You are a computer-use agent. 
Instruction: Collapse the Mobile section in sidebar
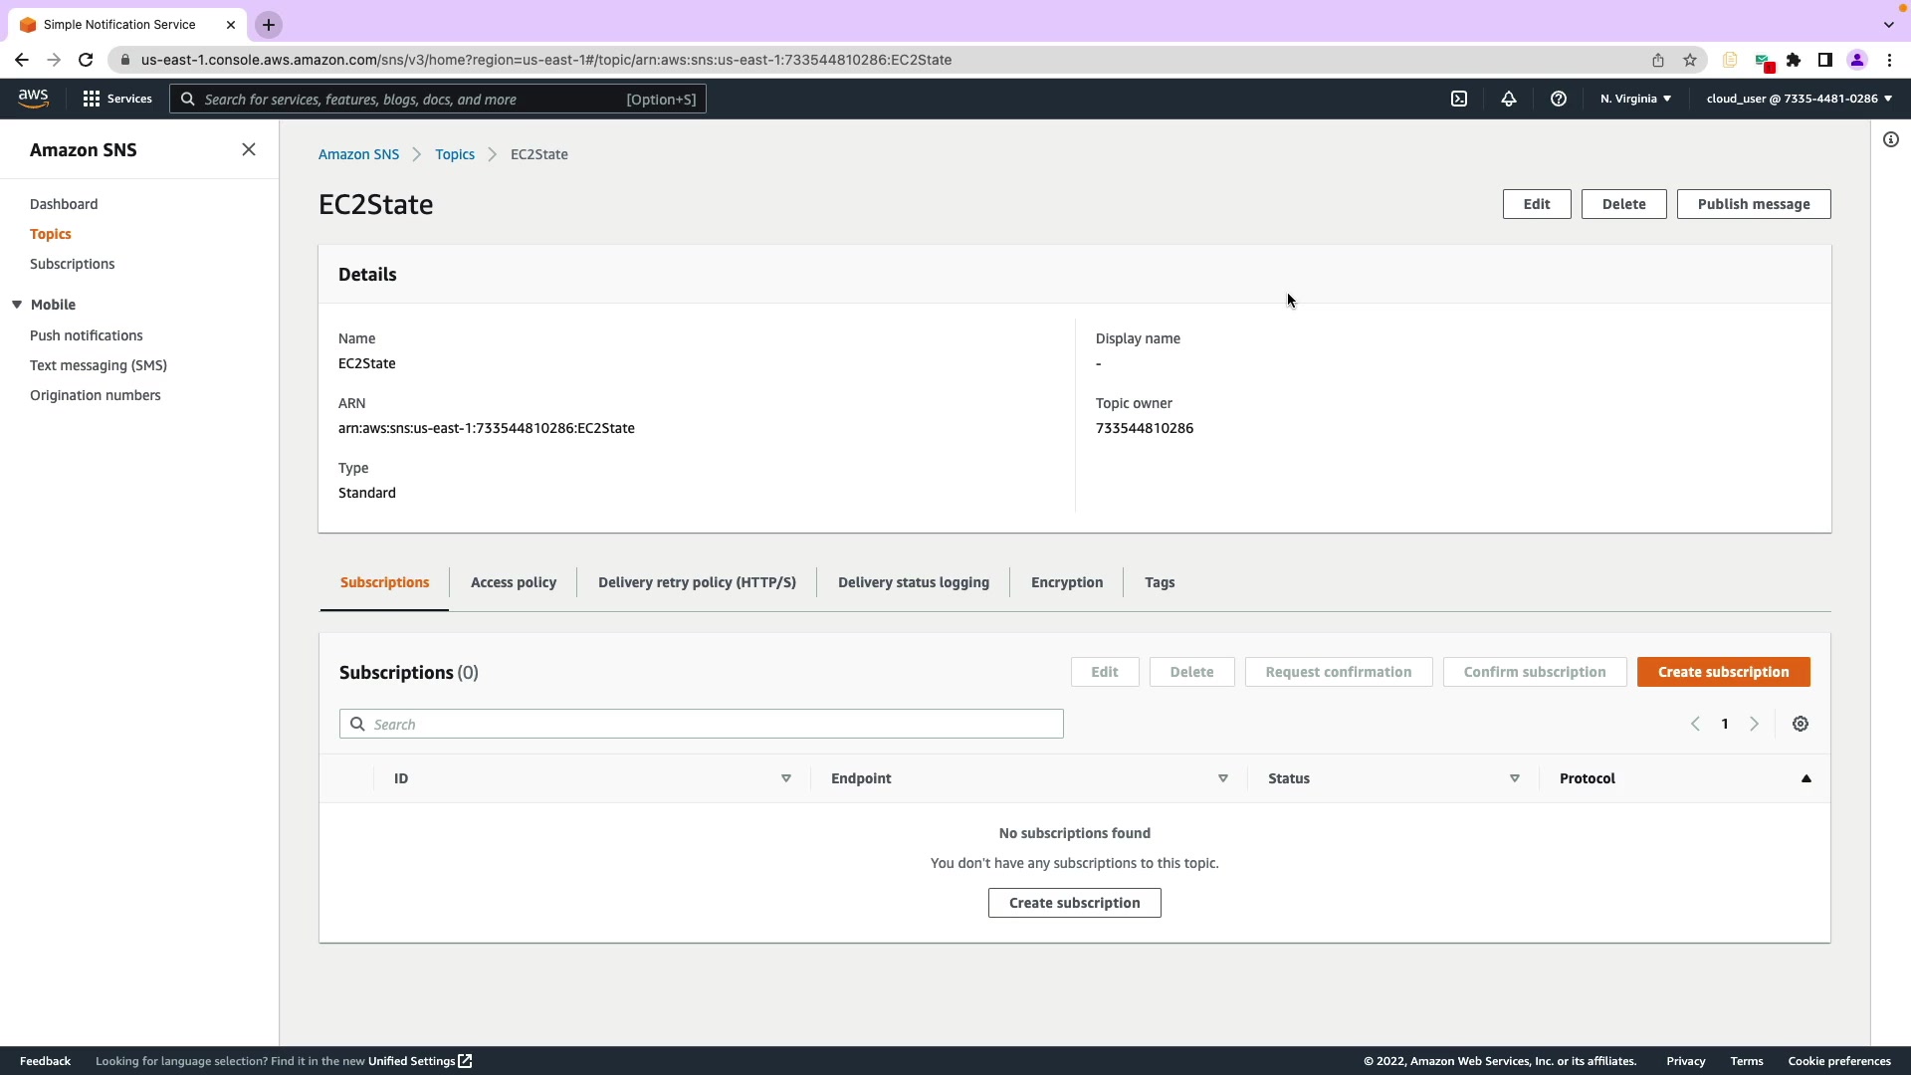17,305
